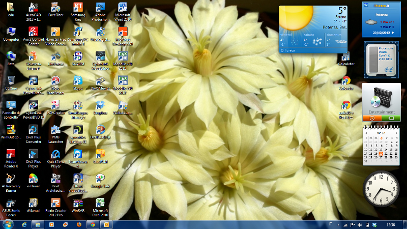This screenshot has height=229, width=407.
Task: Open radio105 Real Jazz Chrome shortcut
Action: [346, 109]
